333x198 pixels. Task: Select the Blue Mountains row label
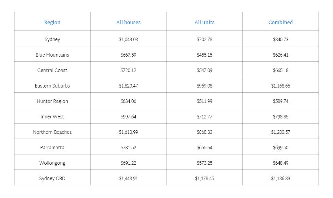52,55
